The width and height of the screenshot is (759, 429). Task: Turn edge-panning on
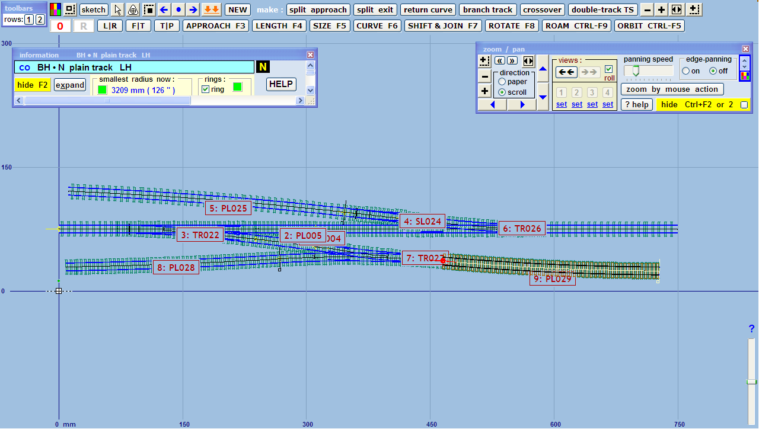pyautogui.click(x=686, y=71)
